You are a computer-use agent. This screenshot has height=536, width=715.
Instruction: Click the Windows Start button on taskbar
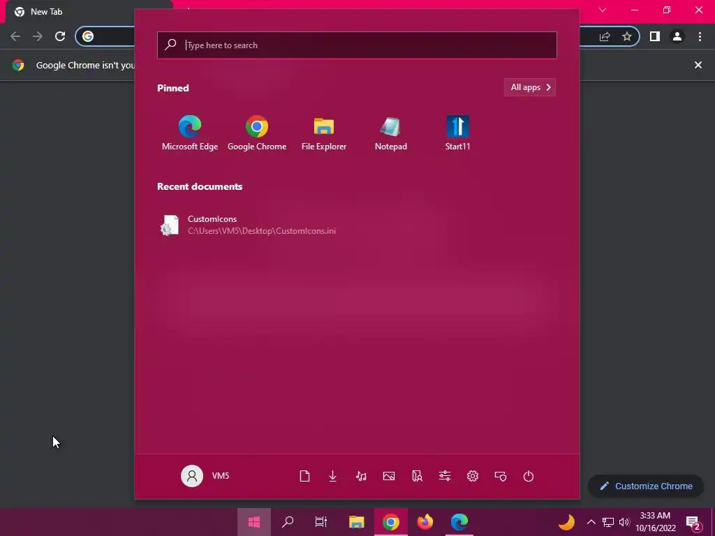coord(254,522)
